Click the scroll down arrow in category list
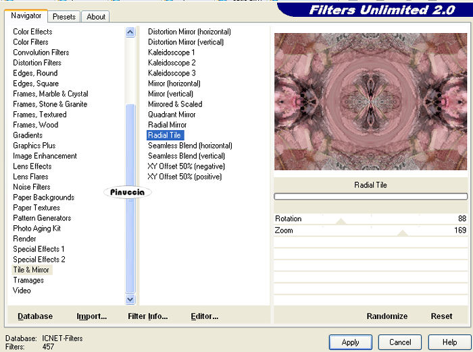The height and width of the screenshot is (352, 473). pyautogui.click(x=130, y=299)
